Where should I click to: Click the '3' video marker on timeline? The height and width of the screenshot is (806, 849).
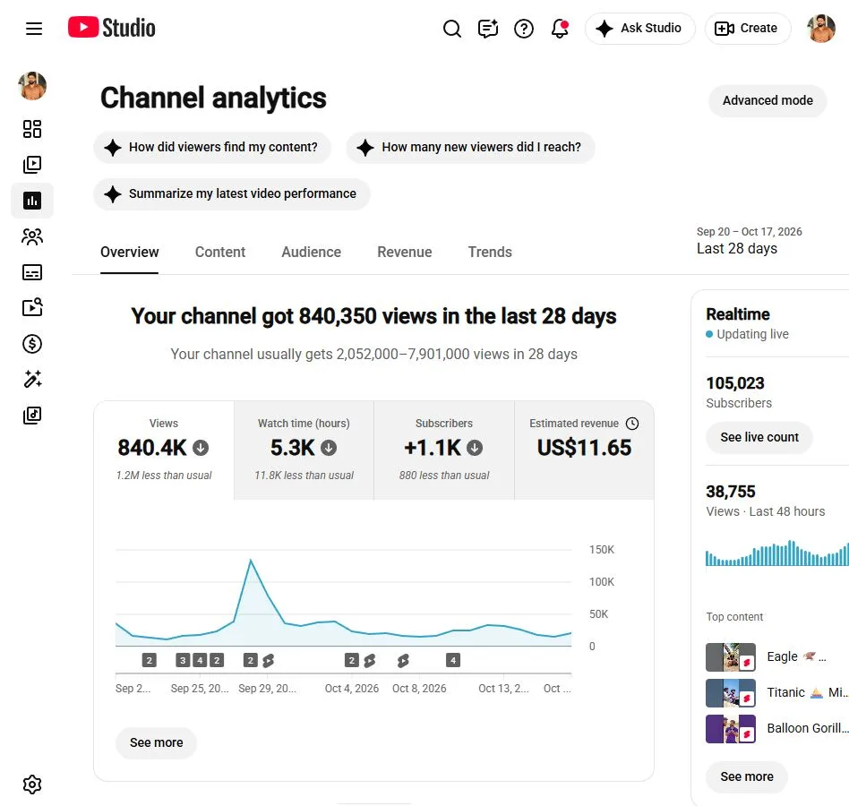click(x=183, y=660)
